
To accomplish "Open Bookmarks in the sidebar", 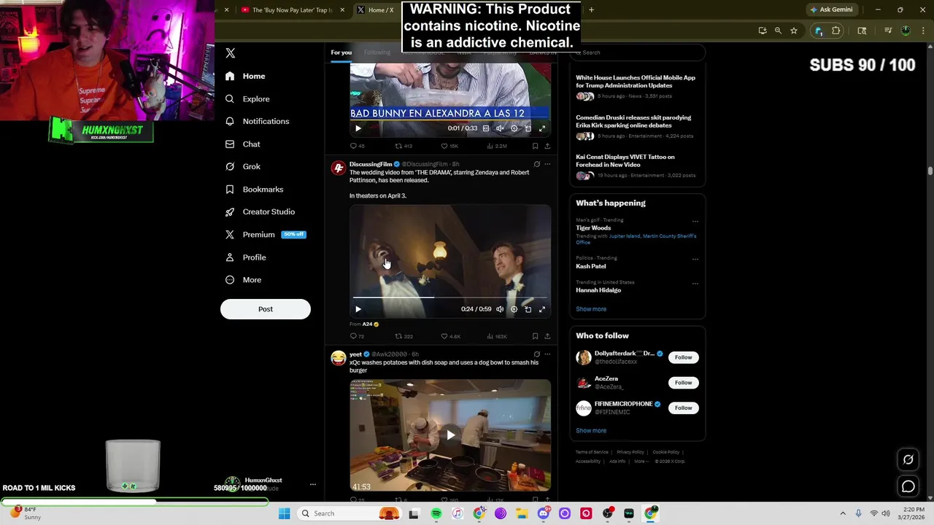I will click(254, 190).
